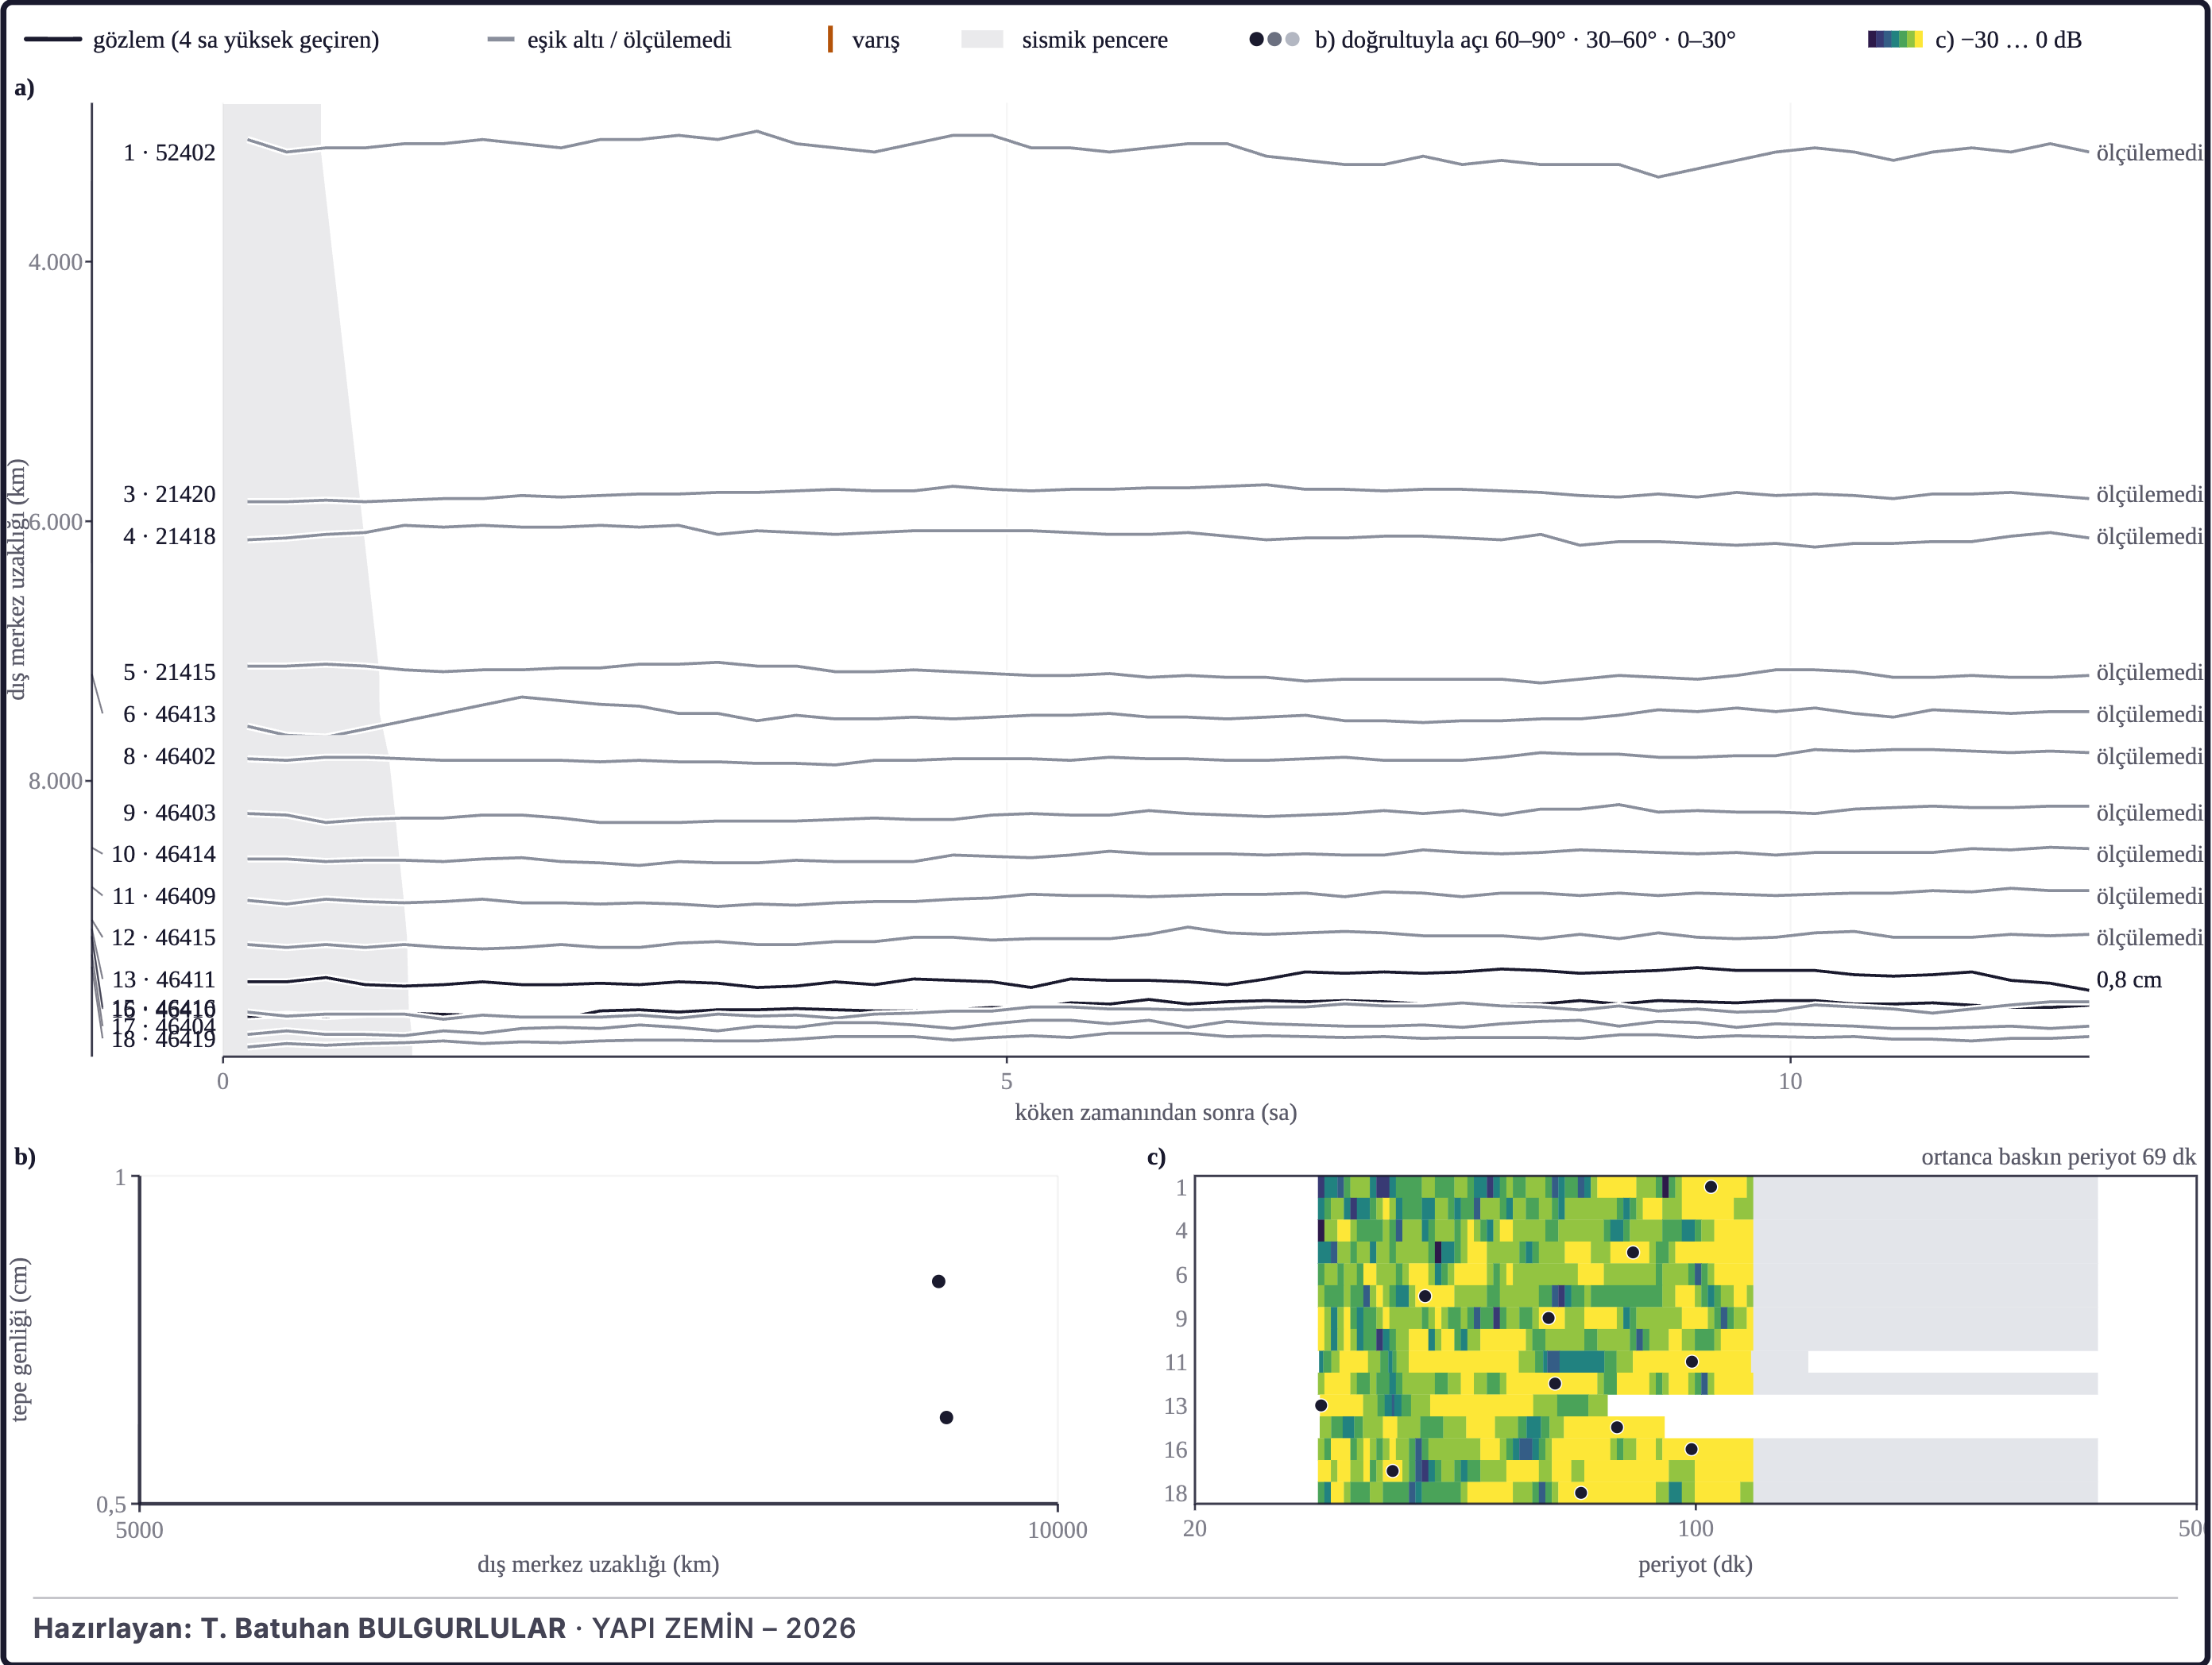Select station label '13 · 46411'
The height and width of the screenshot is (1665, 2212).
(163, 980)
